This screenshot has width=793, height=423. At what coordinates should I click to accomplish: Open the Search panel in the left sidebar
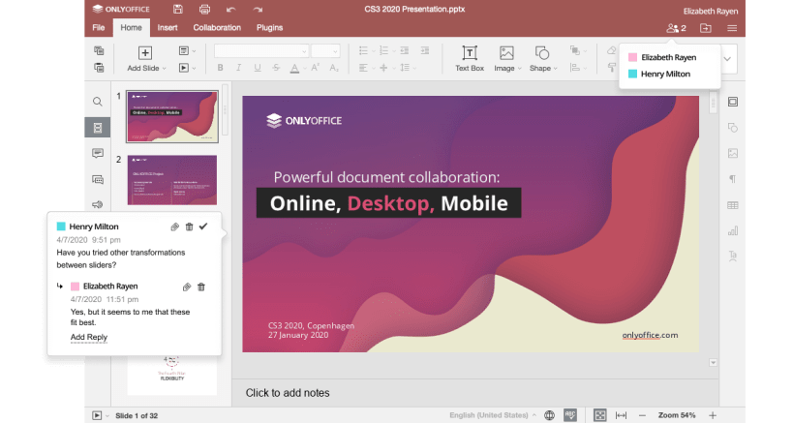(x=98, y=102)
